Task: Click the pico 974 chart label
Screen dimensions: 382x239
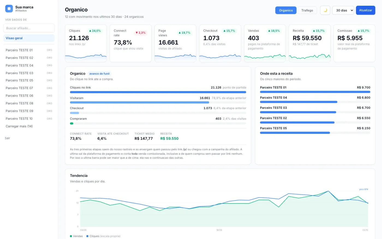Action: (364, 189)
